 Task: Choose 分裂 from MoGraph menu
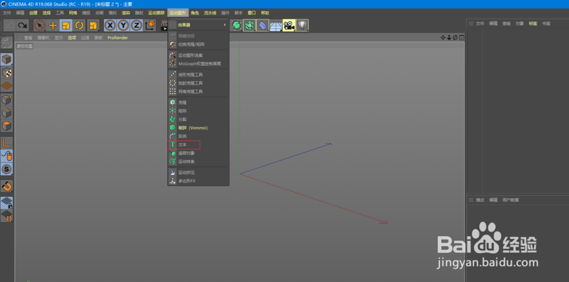(199, 119)
